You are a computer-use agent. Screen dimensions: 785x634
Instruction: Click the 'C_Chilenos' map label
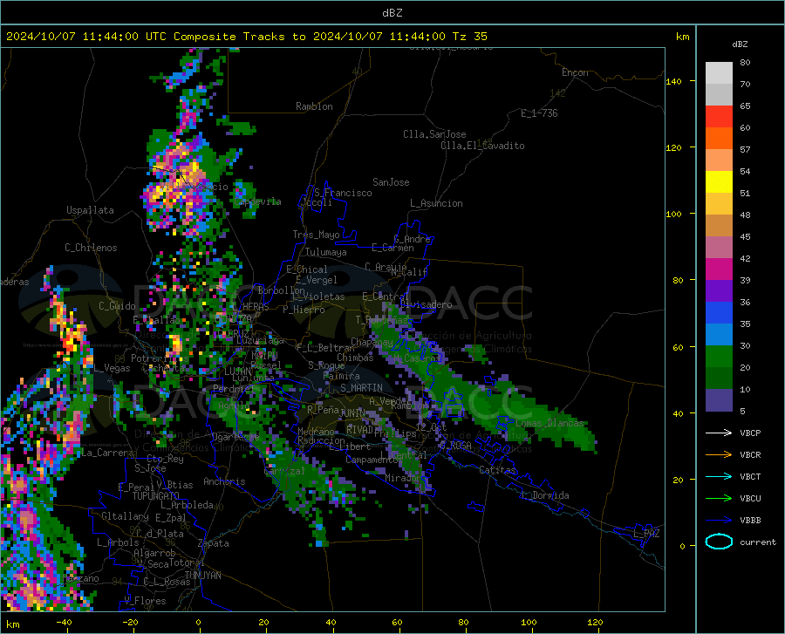91,248
